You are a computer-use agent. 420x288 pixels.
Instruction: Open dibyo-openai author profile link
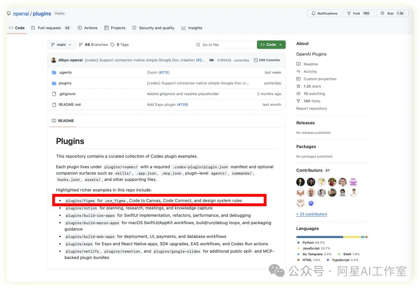pos(70,60)
